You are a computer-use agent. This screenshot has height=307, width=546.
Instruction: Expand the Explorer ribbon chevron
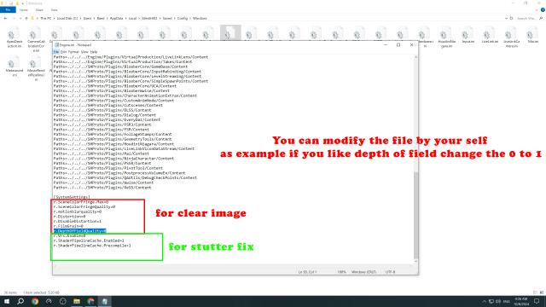pos(537,10)
